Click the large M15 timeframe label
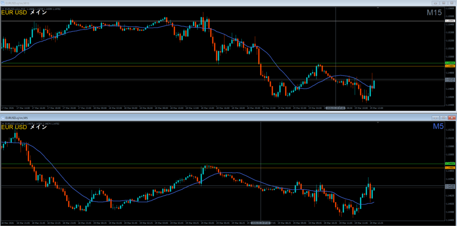Image resolution: width=457 pixels, height=226 pixels. (434, 13)
